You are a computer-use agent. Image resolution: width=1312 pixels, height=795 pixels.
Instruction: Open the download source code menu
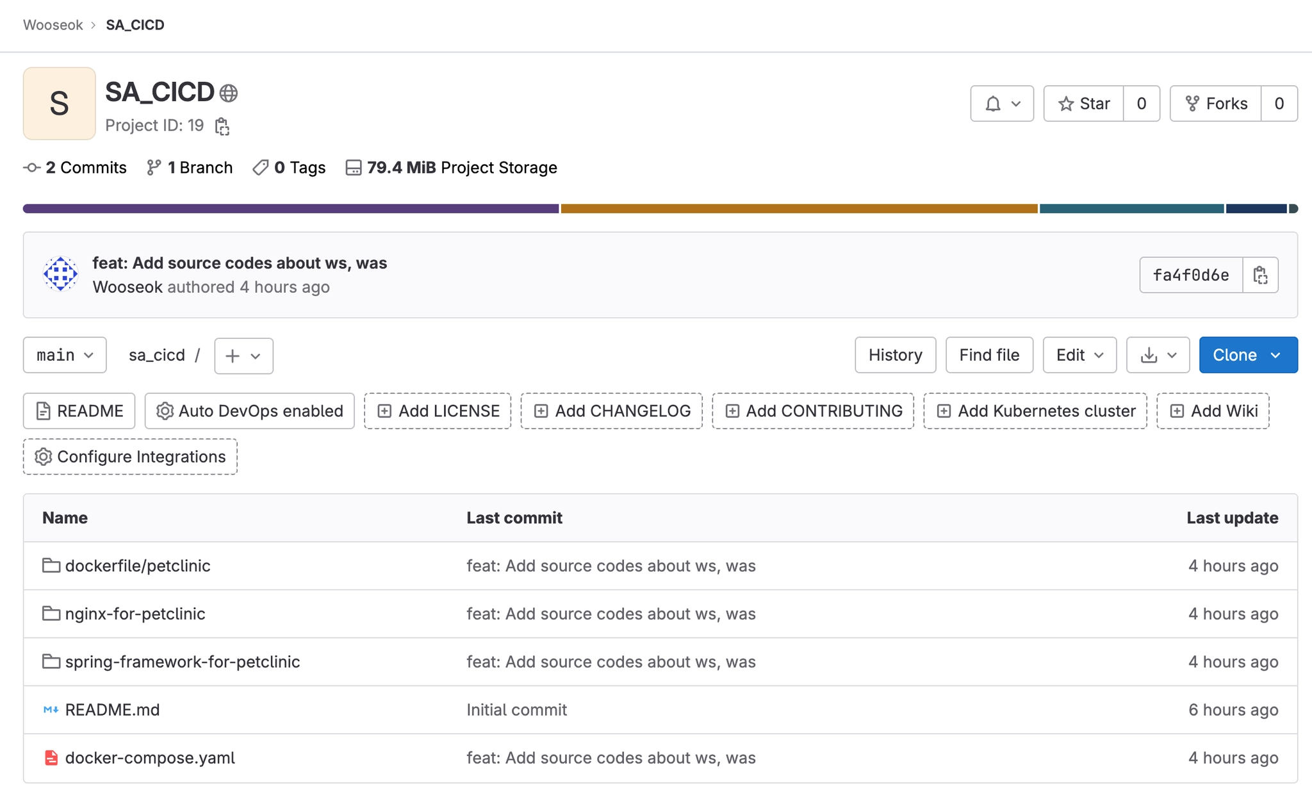click(1158, 355)
